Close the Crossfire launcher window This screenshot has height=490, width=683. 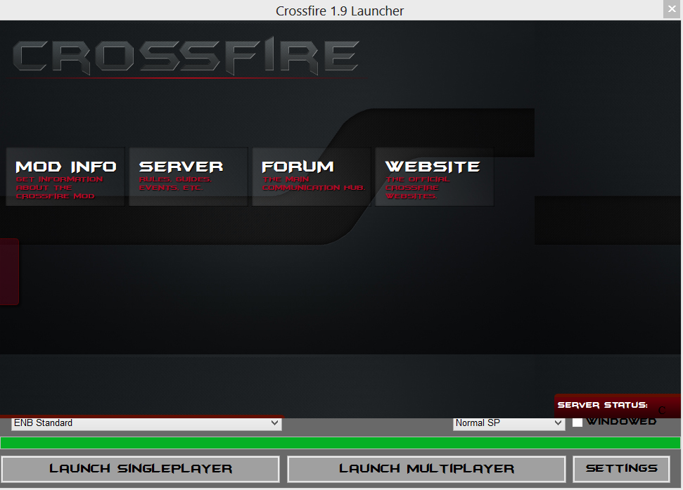pos(672,9)
